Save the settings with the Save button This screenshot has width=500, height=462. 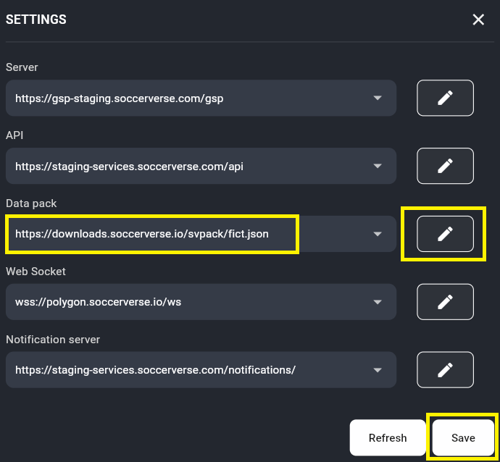463,437
